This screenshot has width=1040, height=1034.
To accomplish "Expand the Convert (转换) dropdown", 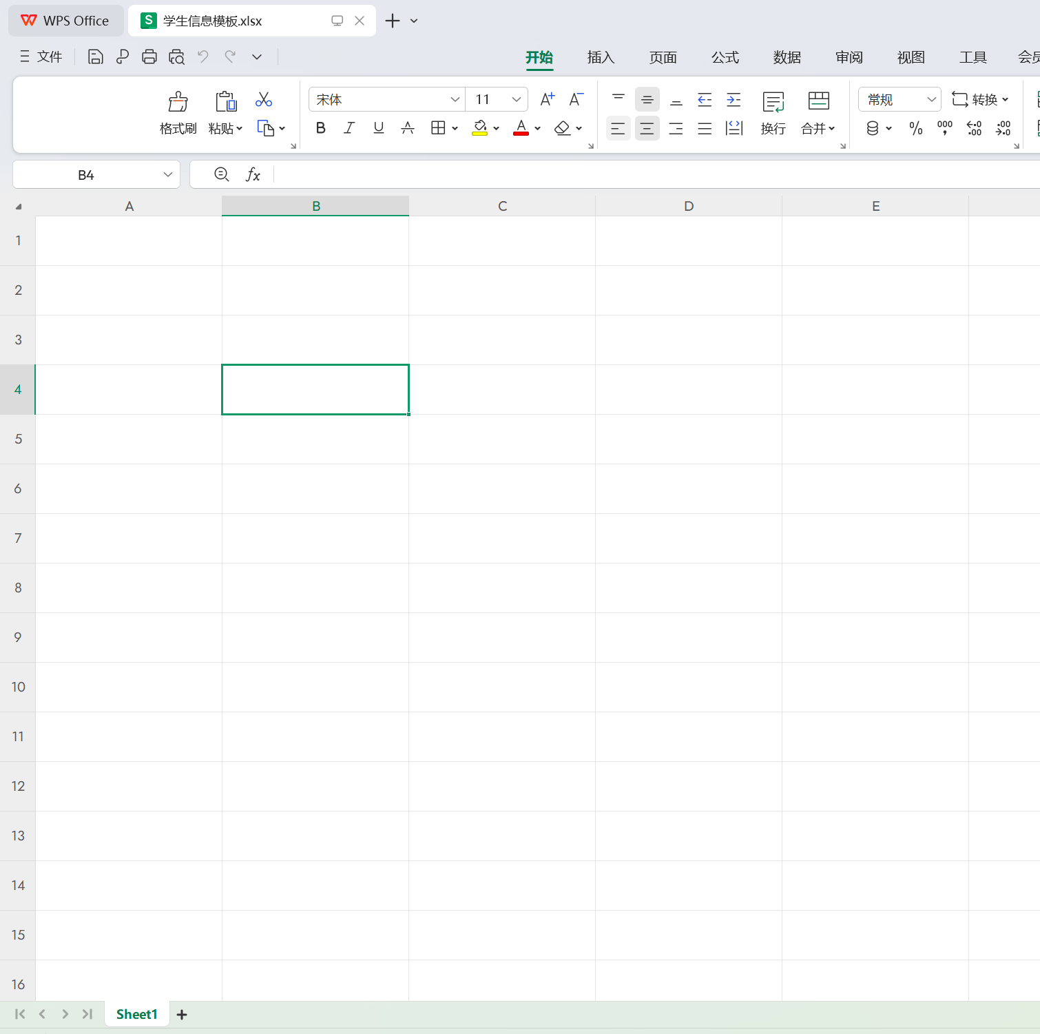I will (980, 99).
